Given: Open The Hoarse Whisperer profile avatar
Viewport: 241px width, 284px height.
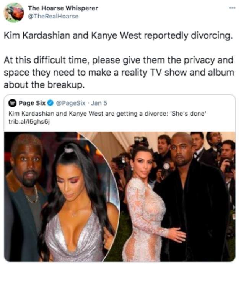Looking at the screenshot, I should point(14,13).
